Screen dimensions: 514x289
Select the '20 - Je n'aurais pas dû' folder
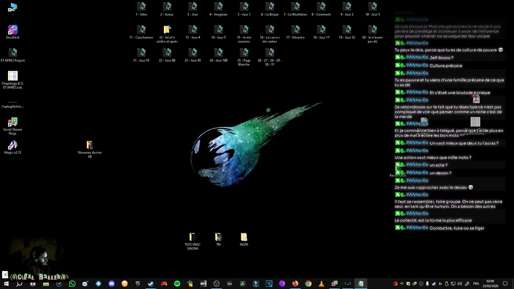tap(373, 34)
